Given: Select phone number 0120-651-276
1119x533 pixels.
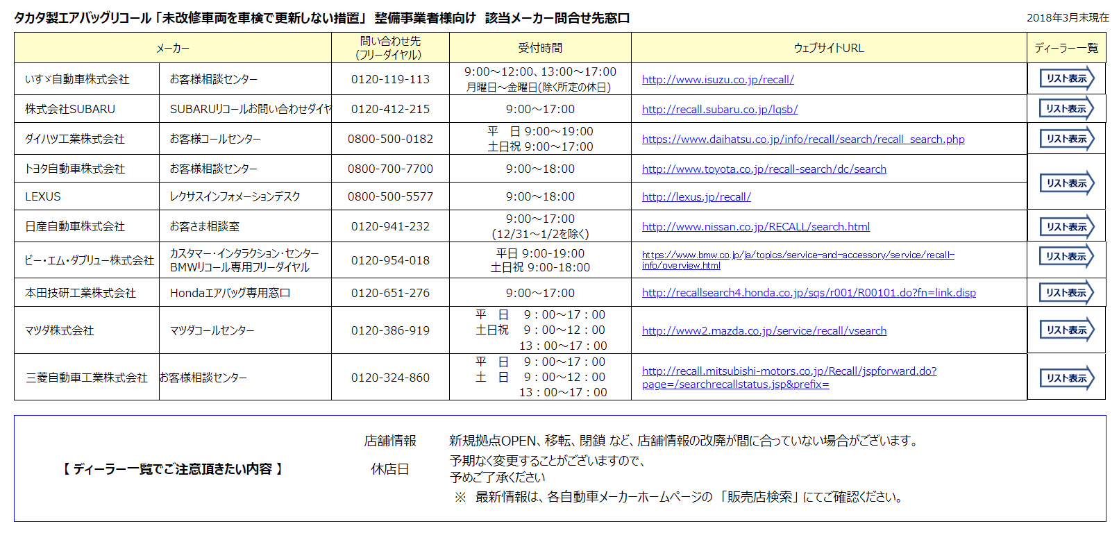Looking at the screenshot, I should 390,293.
